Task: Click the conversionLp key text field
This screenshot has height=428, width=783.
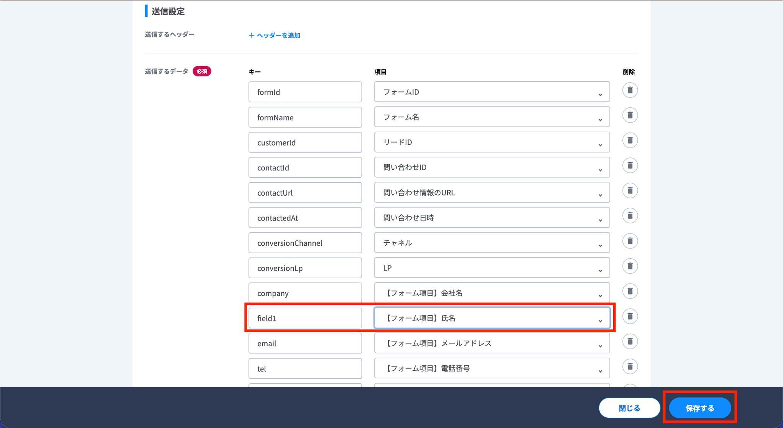Action: pos(305,268)
